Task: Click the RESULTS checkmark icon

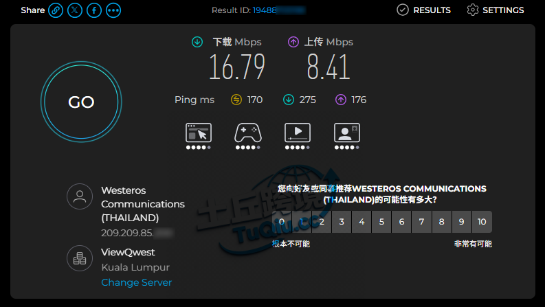Action: pos(403,10)
